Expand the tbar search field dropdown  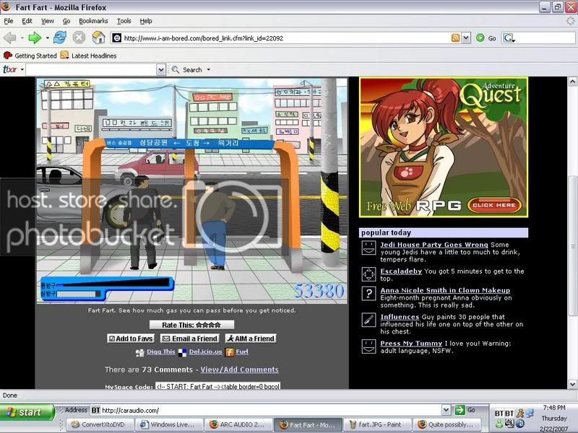[x=160, y=69]
